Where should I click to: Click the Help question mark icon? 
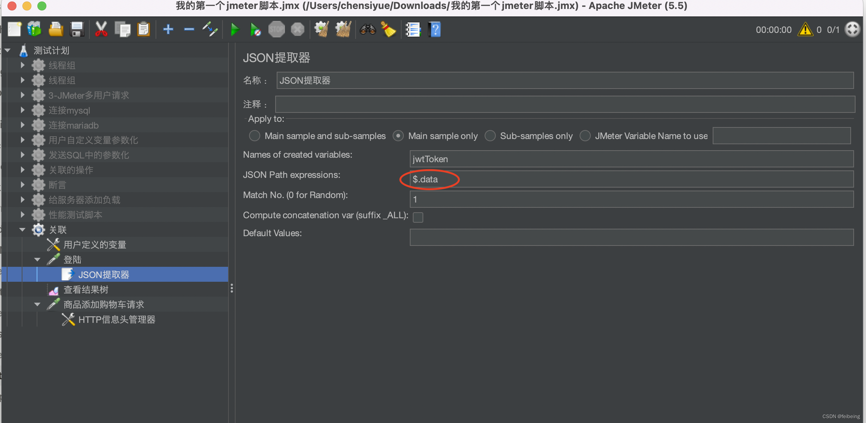[434, 29]
